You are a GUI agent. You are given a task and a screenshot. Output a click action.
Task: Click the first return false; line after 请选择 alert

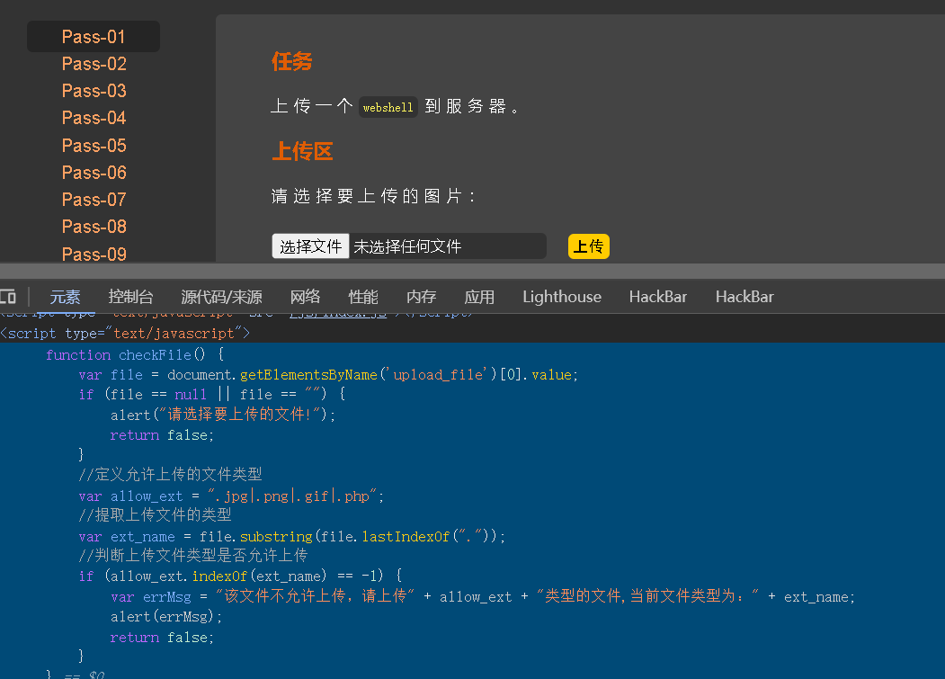coord(162,434)
